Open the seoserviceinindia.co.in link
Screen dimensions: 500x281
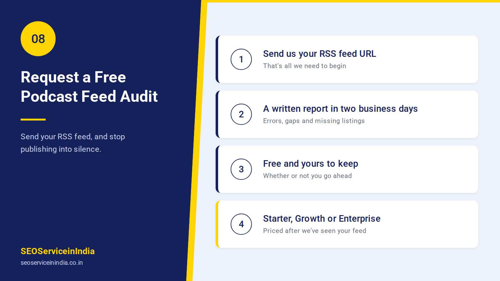pos(52,263)
